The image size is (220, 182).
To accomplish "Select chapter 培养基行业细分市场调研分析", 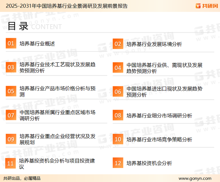I will tap(159, 116).
